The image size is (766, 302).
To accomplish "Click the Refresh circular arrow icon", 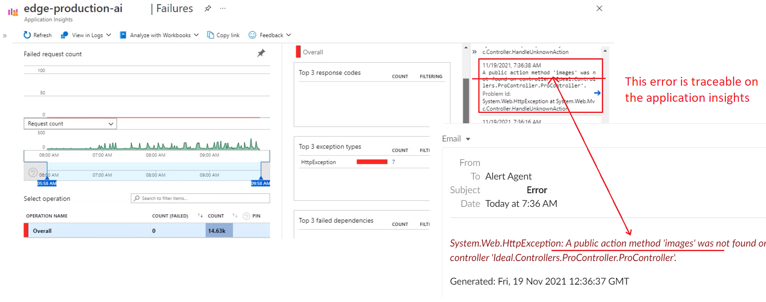I will coord(27,35).
